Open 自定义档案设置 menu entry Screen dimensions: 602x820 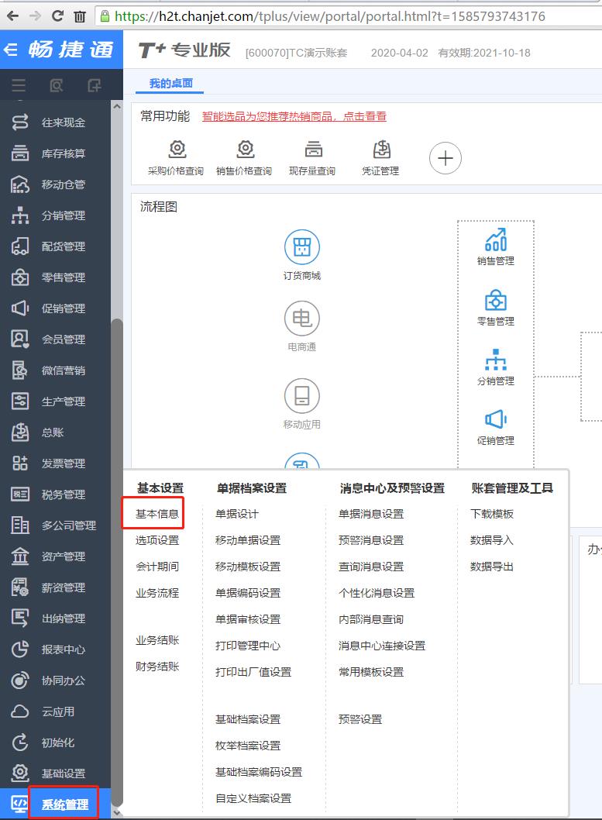(253, 798)
